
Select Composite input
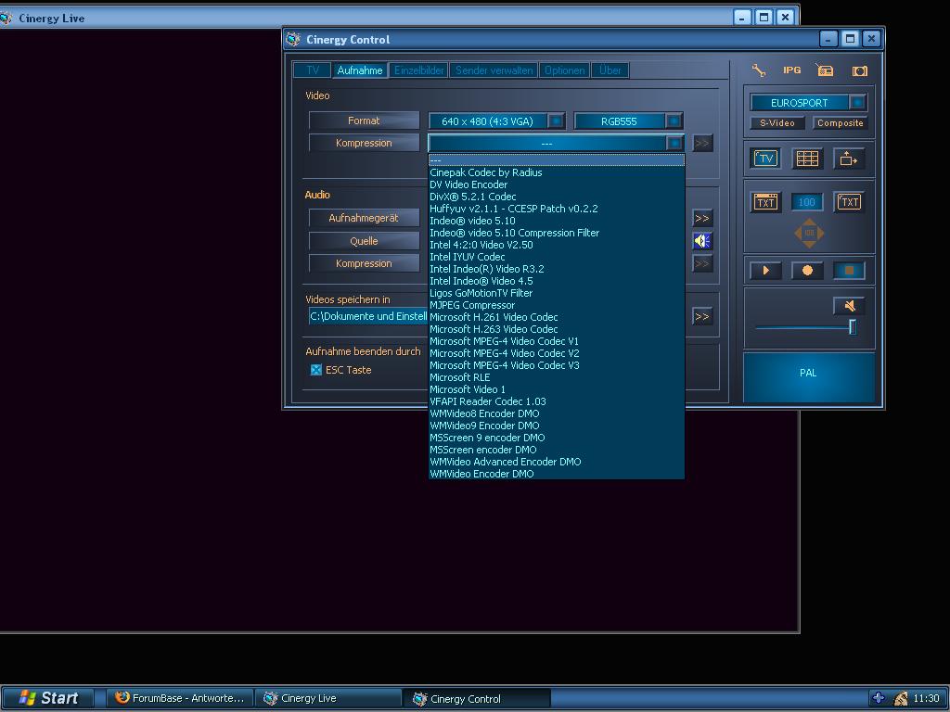click(x=840, y=123)
